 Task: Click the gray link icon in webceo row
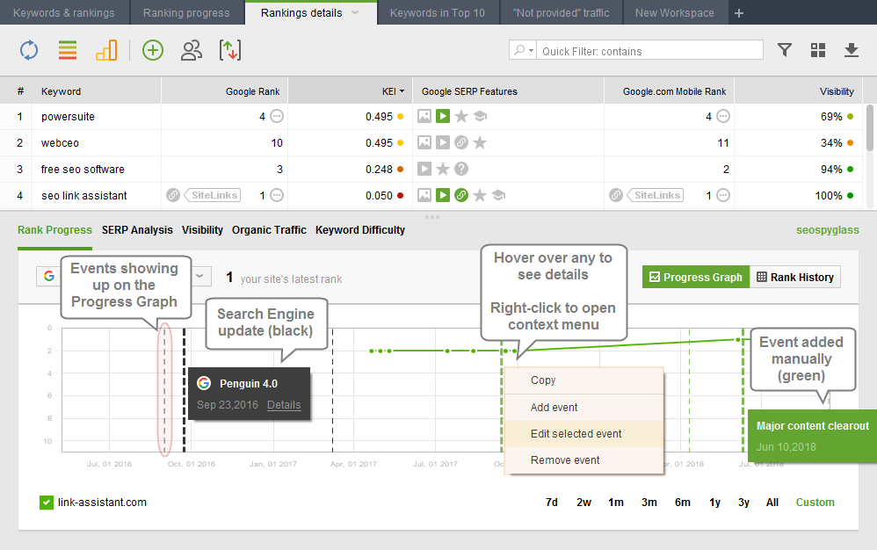click(461, 142)
